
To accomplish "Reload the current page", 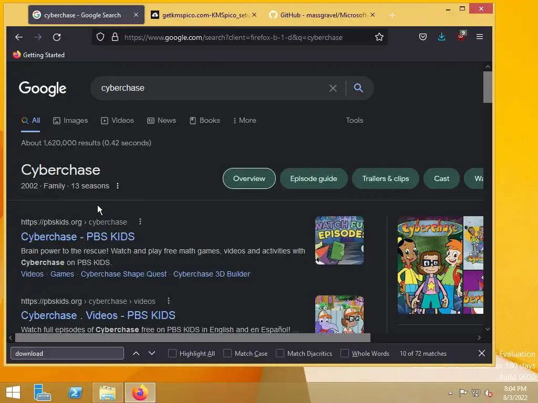I will [x=57, y=37].
